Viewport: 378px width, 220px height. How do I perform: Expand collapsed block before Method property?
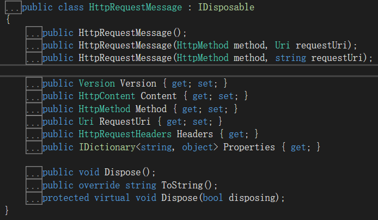[34, 109]
